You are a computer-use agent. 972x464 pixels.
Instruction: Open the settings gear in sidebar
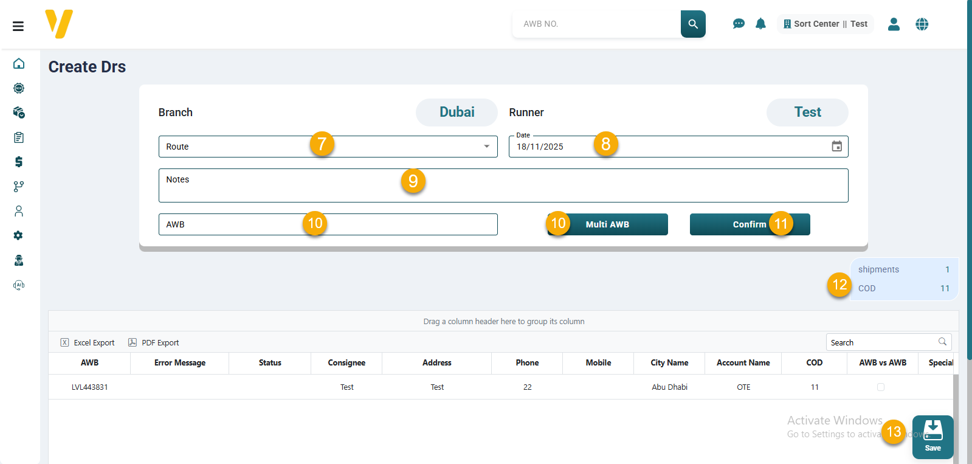point(19,235)
